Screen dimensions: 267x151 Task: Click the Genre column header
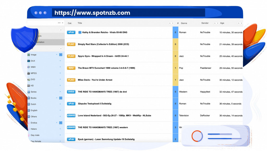pyautogui.click(x=184, y=23)
